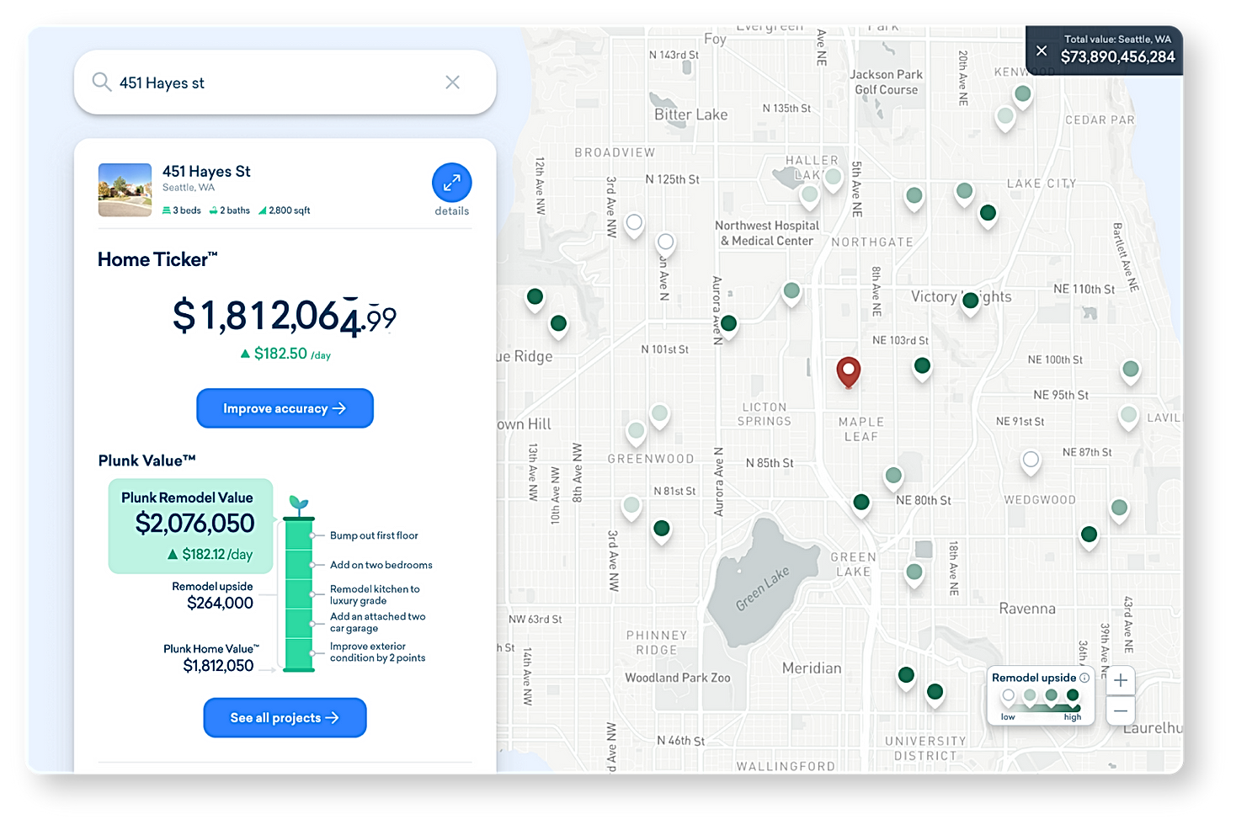Image resolution: width=1236 pixels, height=825 pixels.
Task: Select the dark pin below NE 103rd St
Action: click(x=922, y=368)
